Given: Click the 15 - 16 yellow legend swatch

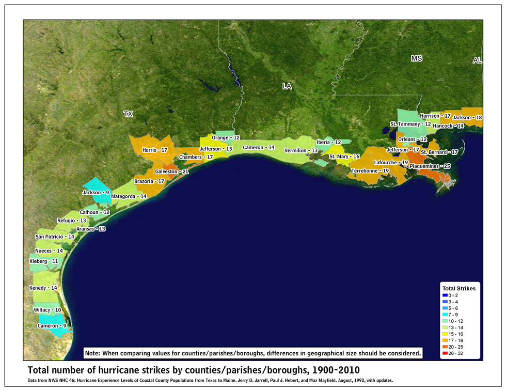Looking at the screenshot, I should point(445,334).
